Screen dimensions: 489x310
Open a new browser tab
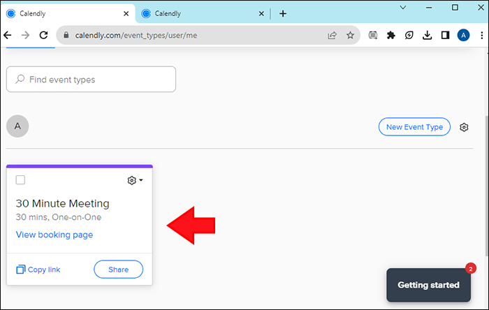[x=283, y=13]
